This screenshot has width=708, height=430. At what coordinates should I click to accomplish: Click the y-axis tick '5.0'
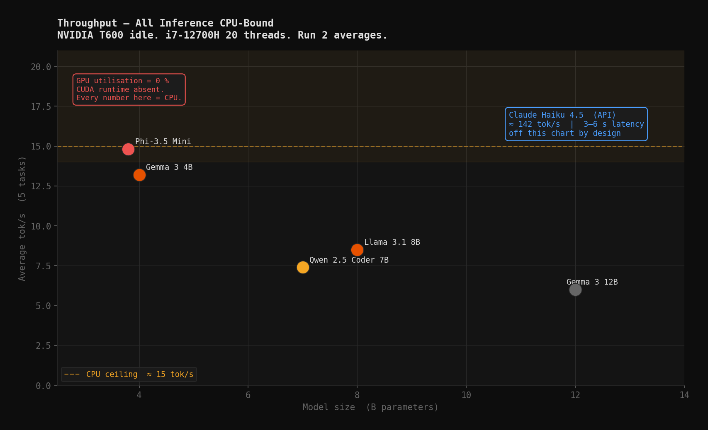pos(44,306)
